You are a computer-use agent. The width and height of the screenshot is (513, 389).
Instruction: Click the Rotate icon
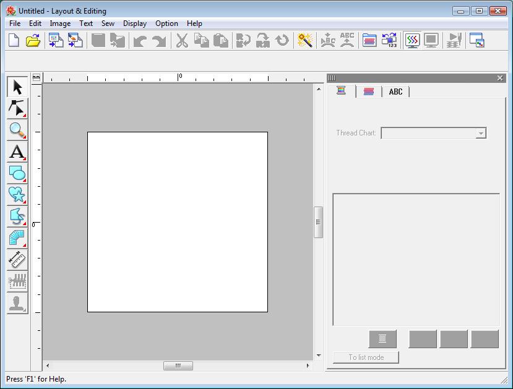(282, 40)
